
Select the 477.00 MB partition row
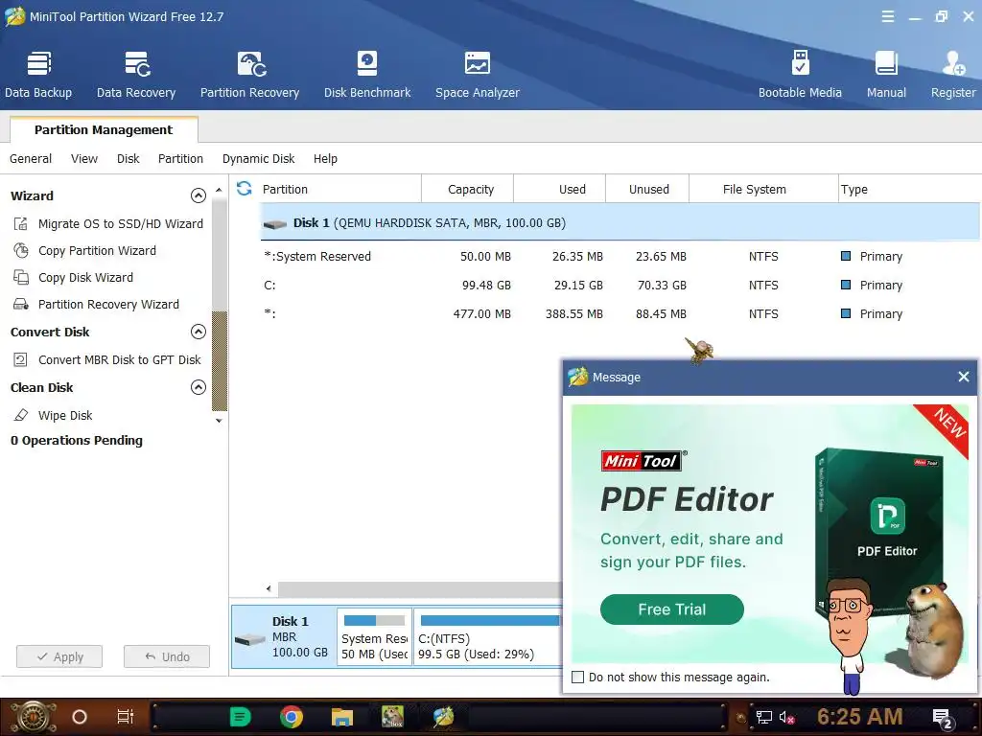pyautogui.click(x=620, y=314)
